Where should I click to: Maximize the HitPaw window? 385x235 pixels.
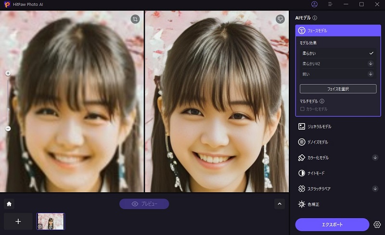tap(361, 4)
